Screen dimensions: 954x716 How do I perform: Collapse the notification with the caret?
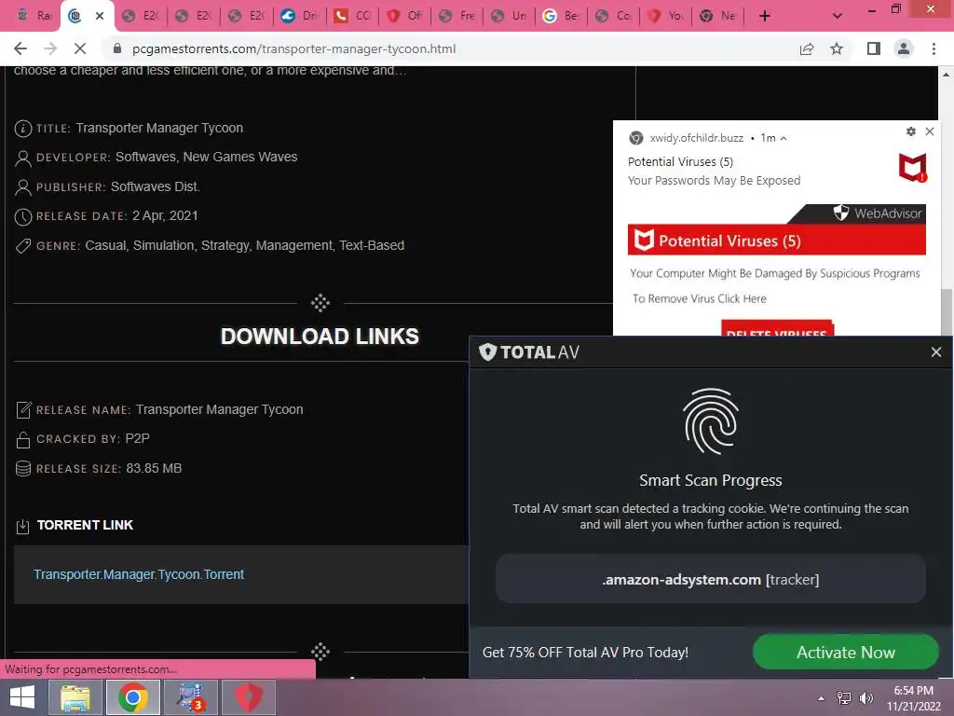[784, 138]
